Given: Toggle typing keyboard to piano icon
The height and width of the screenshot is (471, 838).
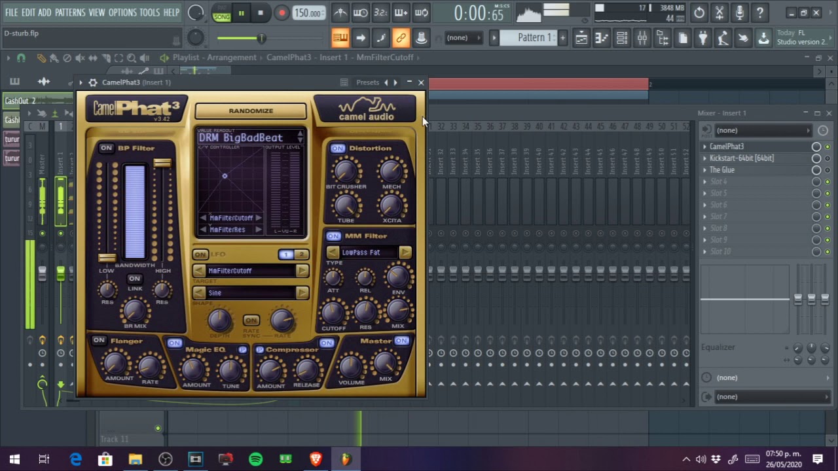Looking at the screenshot, I should pos(340,38).
